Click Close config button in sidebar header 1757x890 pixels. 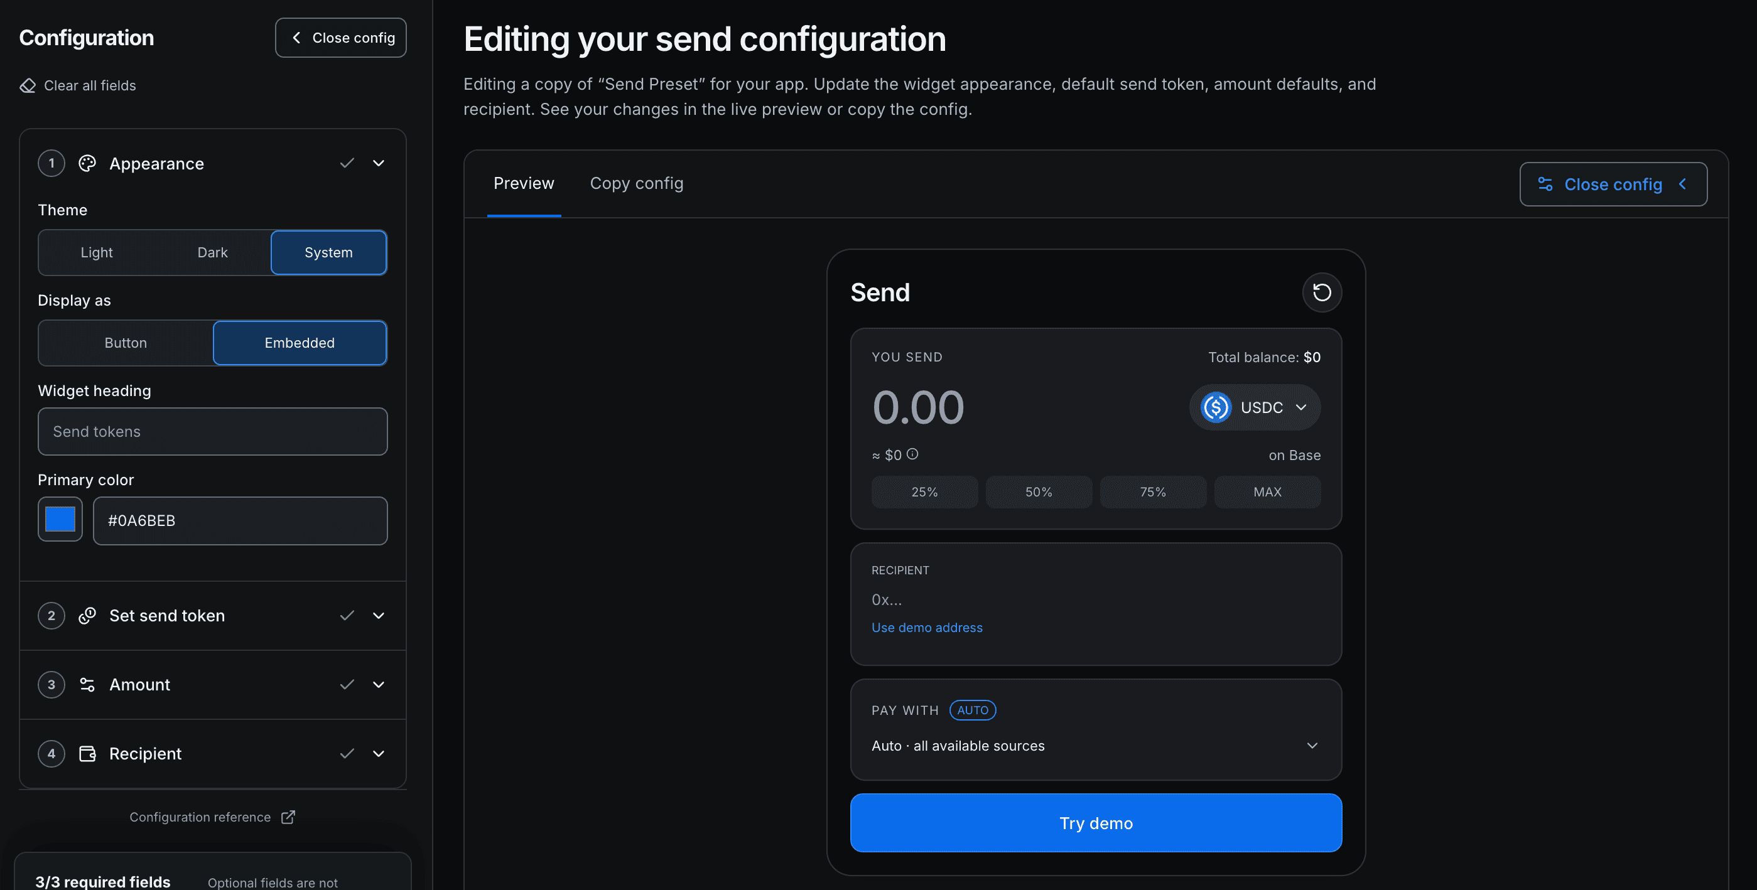click(340, 38)
